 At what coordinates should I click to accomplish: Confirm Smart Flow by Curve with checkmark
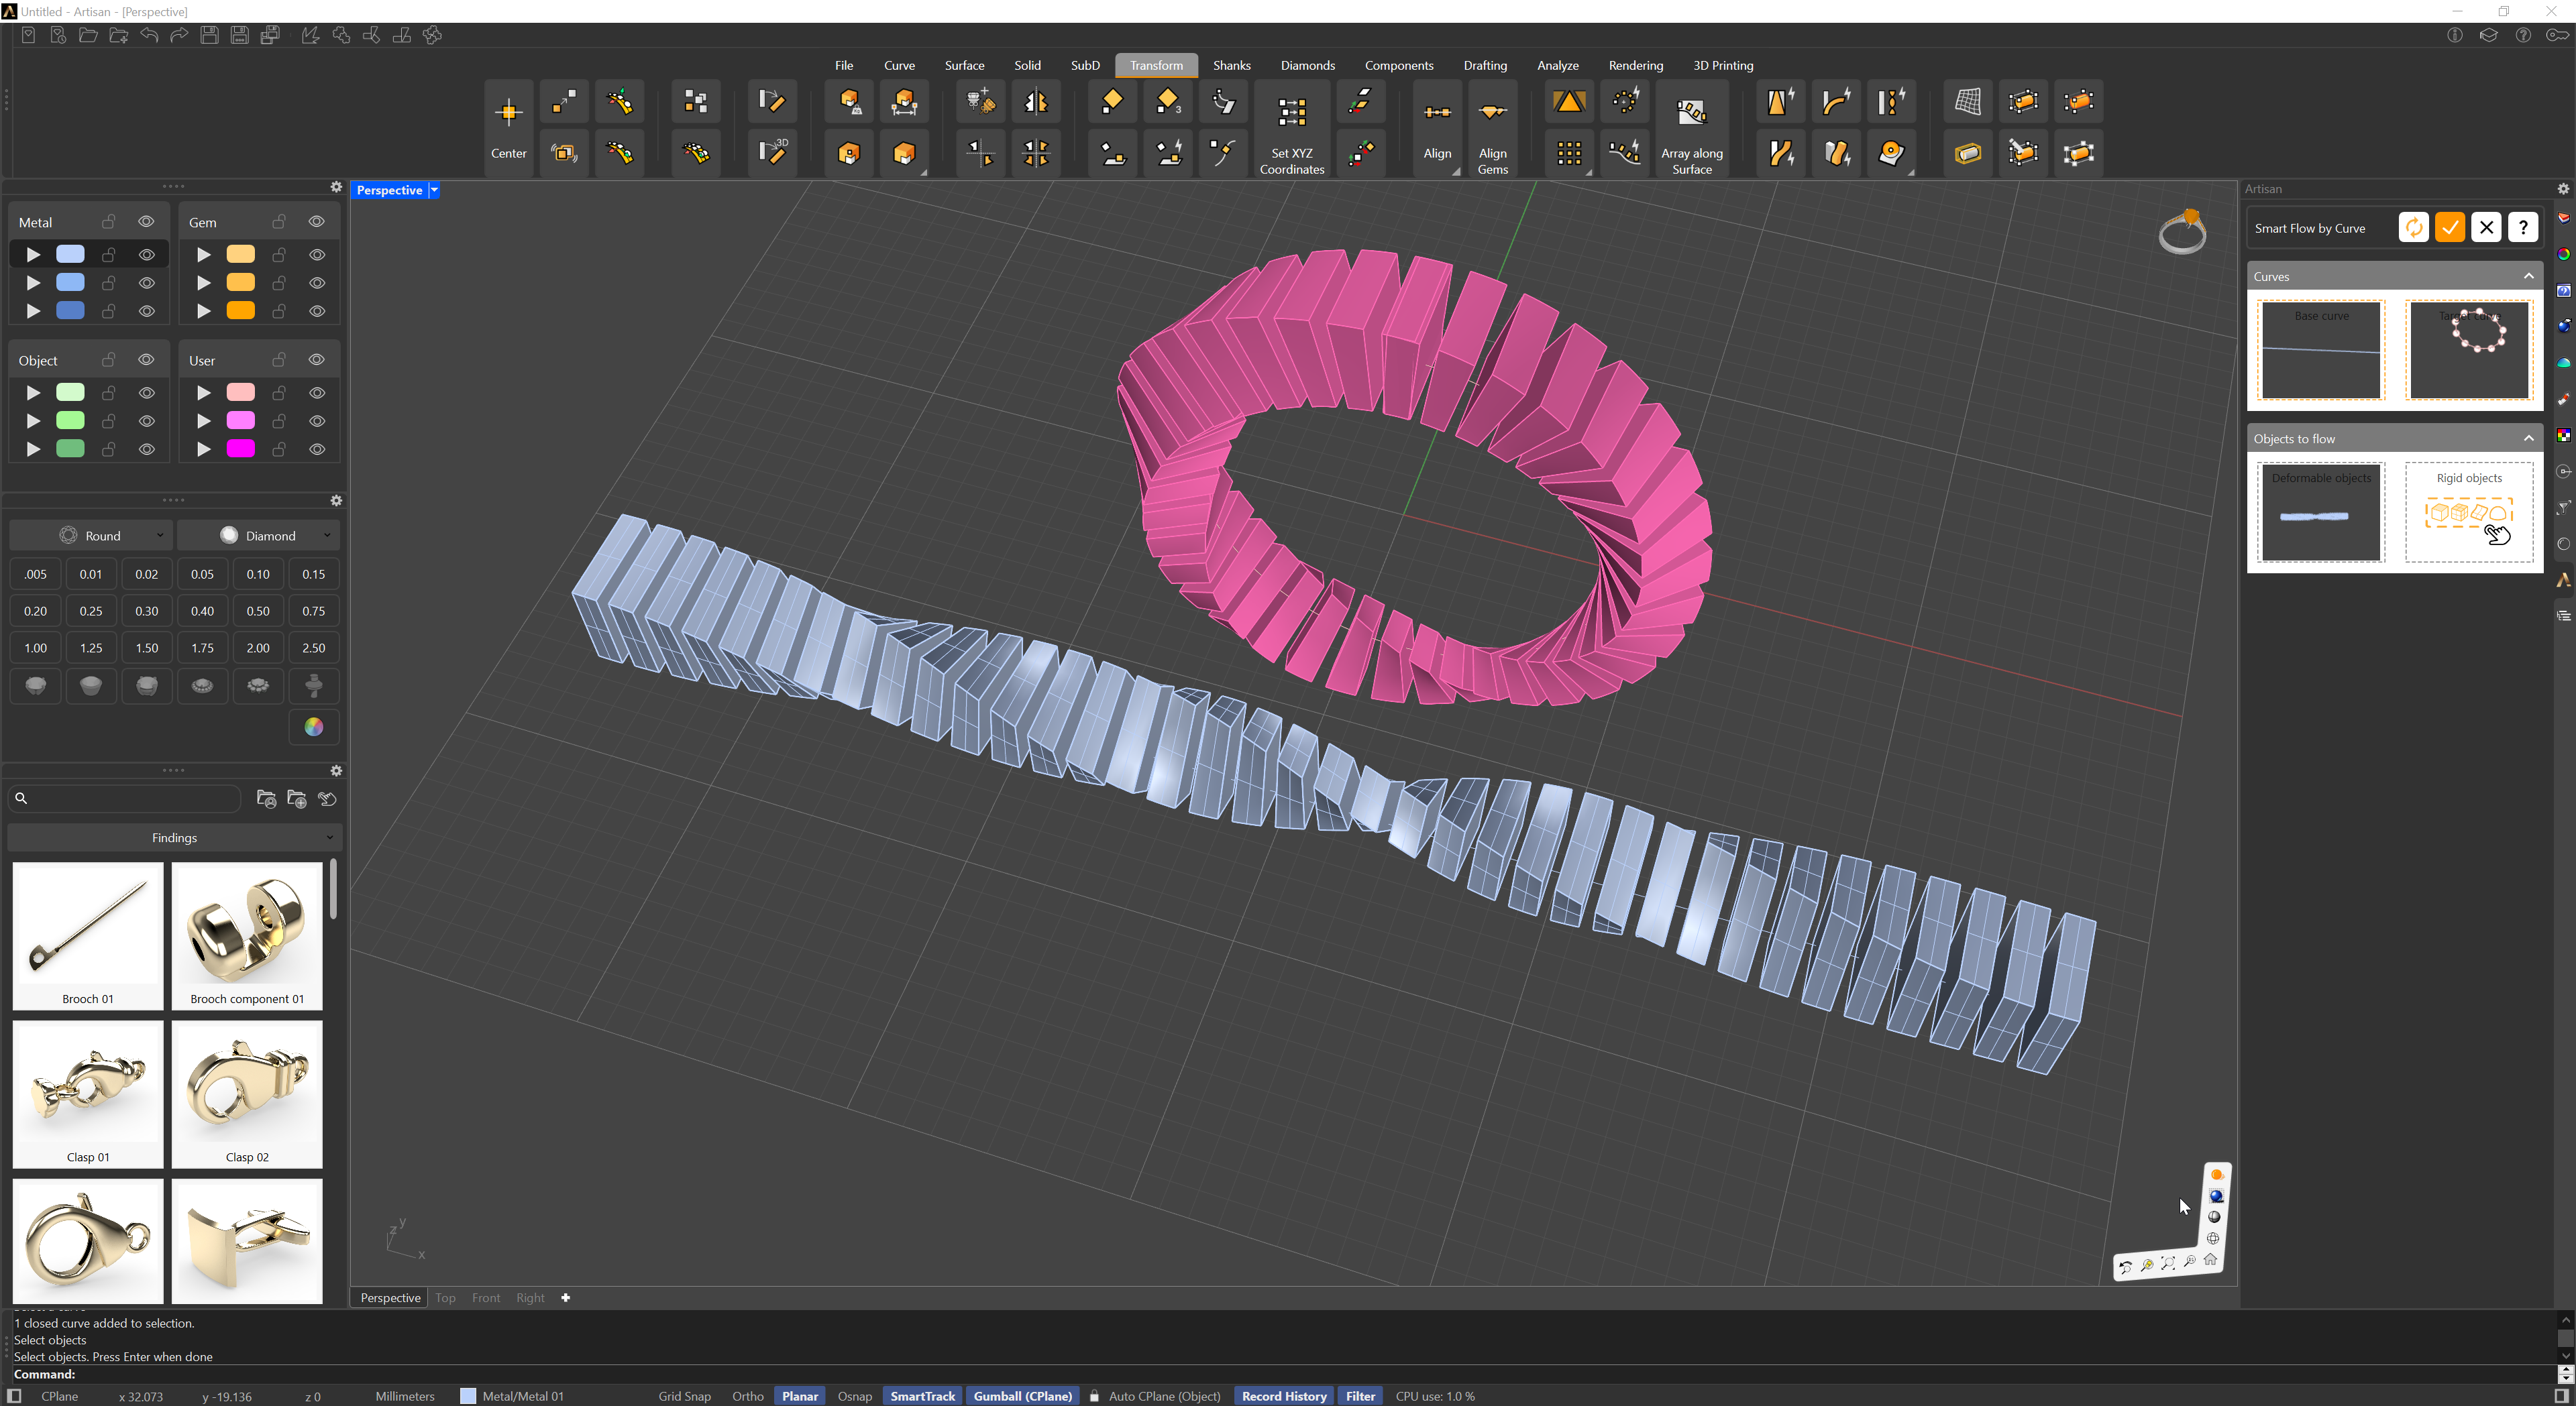2449,228
